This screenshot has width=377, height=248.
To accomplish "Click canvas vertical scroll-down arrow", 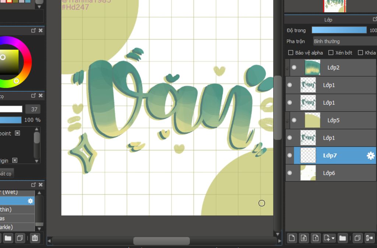I will (x=278, y=234).
